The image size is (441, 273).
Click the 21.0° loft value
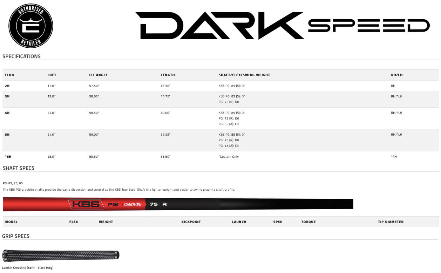tap(52, 113)
